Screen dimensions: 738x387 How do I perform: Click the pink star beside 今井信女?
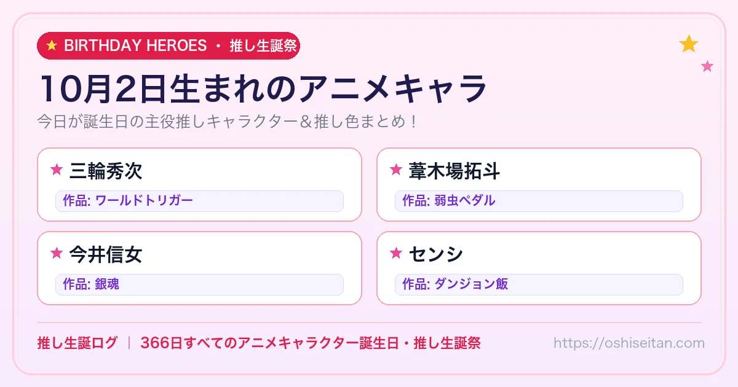(57, 253)
